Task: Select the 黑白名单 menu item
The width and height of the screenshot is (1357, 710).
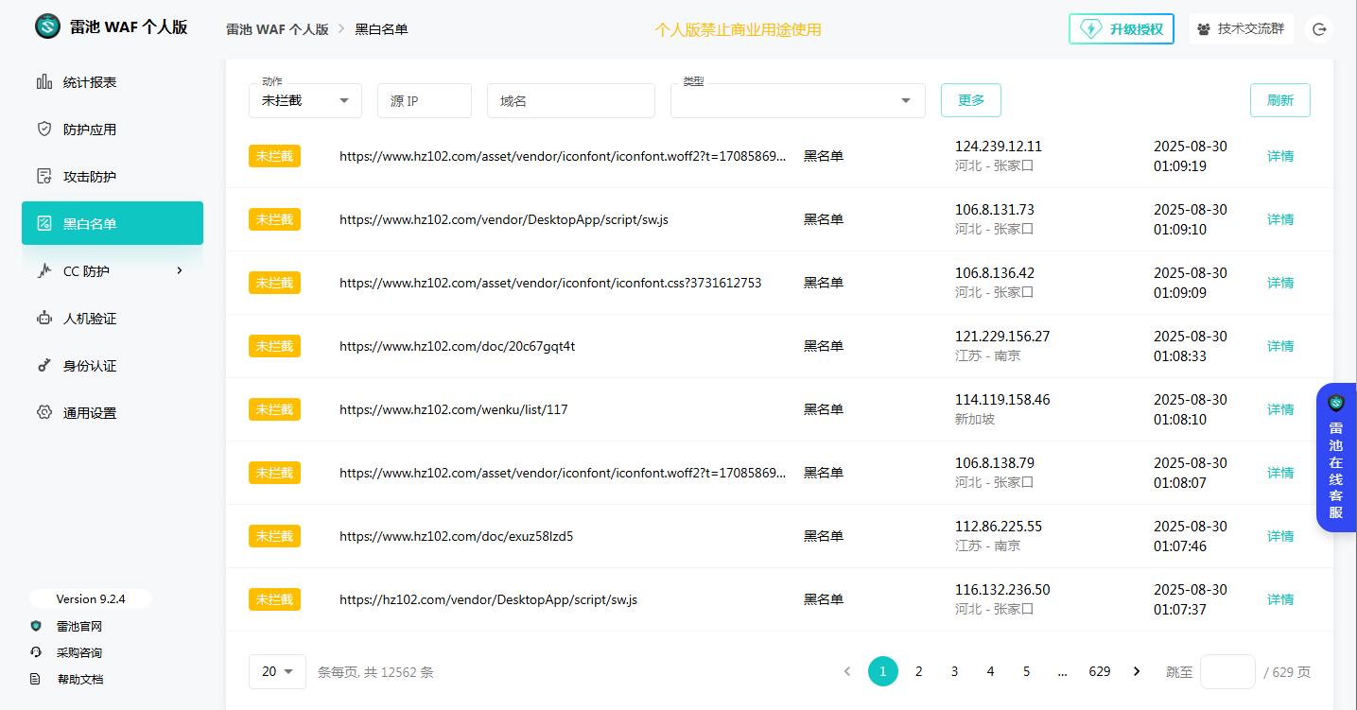Action: [113, 223]
